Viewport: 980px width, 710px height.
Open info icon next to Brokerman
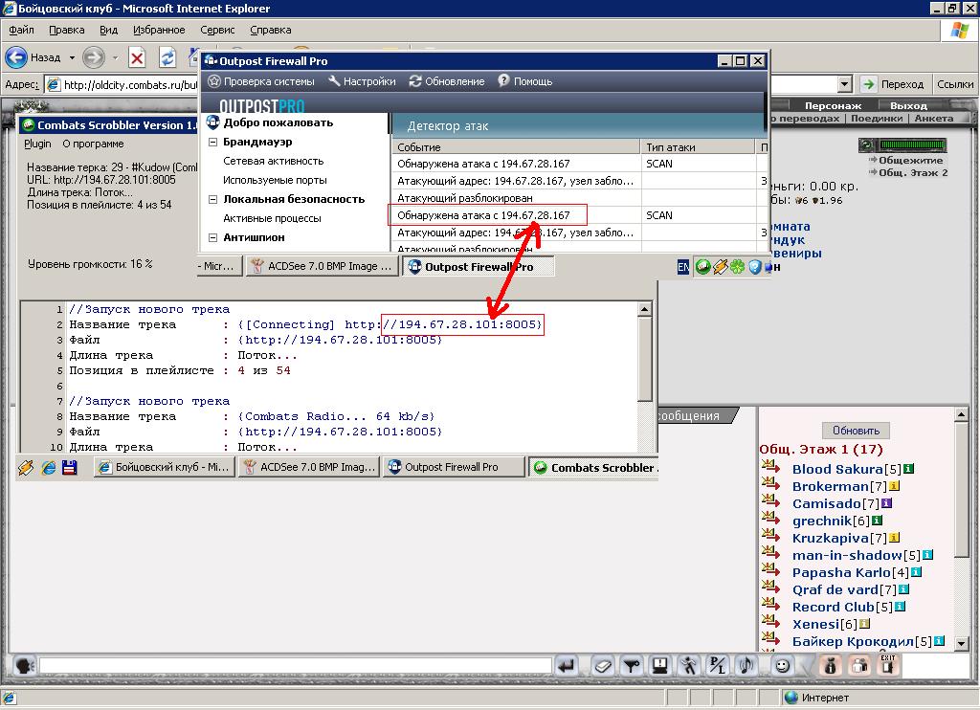pyautogui.click(x=895, y=486)
